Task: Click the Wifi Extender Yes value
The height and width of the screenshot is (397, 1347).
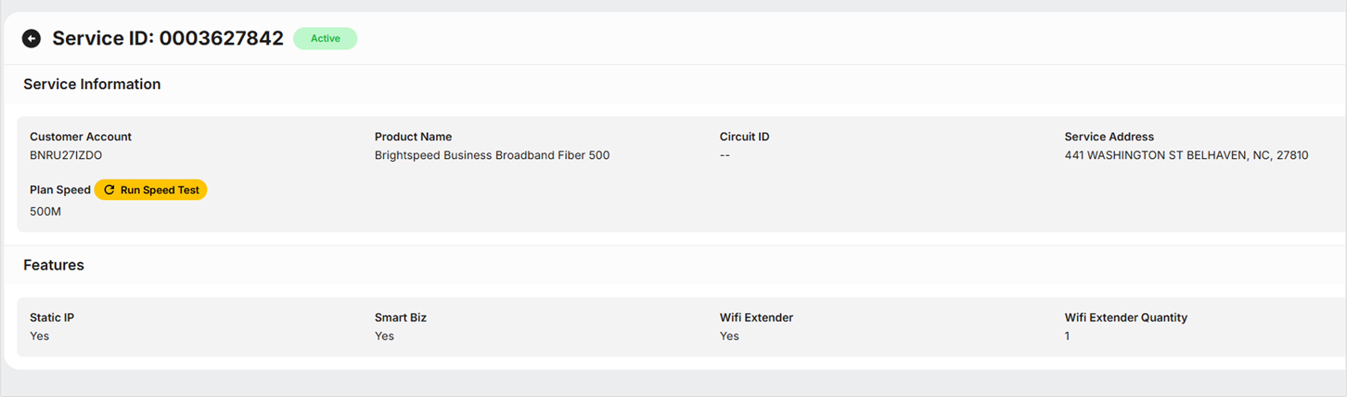Action: 729,336
